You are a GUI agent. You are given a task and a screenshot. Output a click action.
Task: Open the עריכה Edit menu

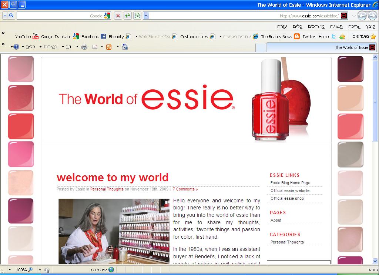354,26
